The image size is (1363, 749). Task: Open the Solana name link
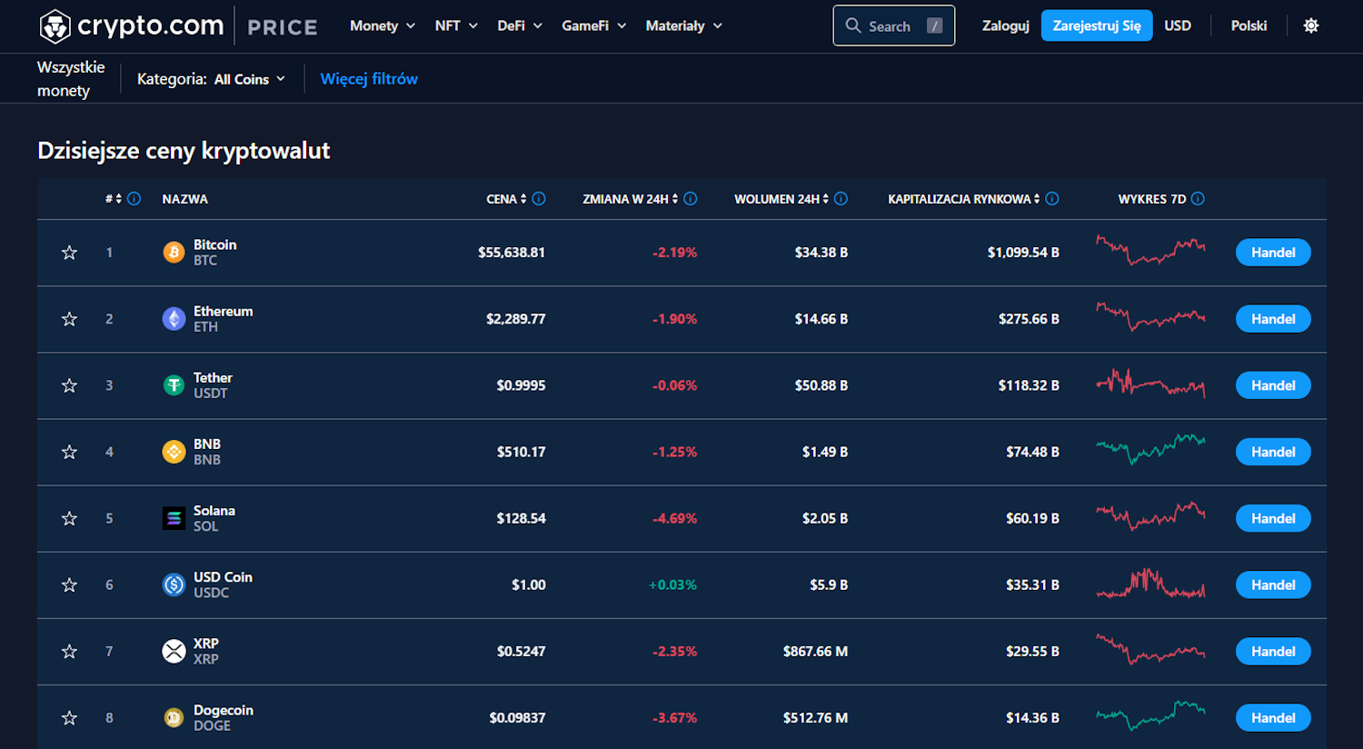pyautogui.click(x=214, y=511)
